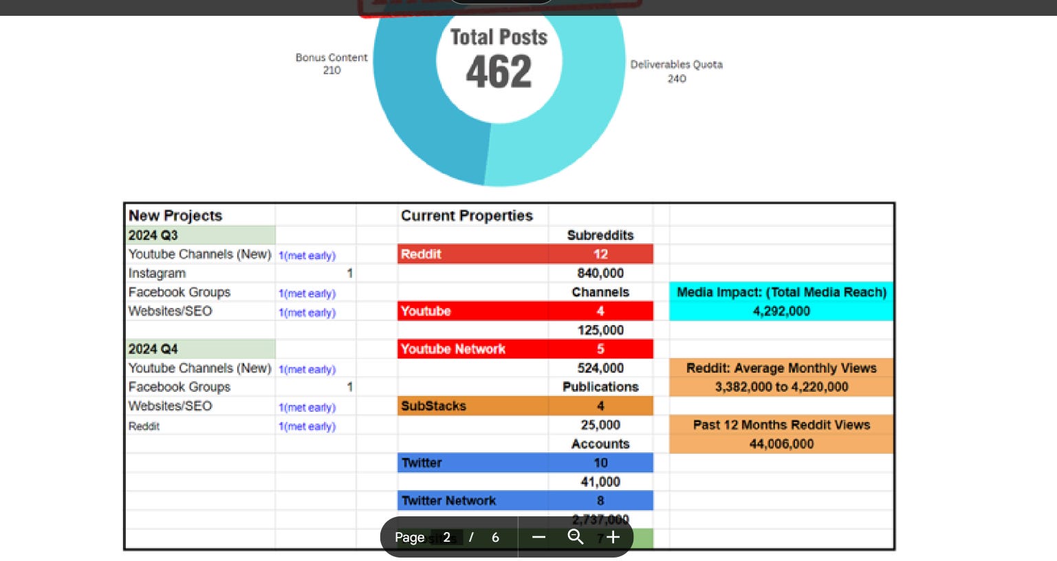Click the Twitter Network count 8

pyautogui.click(x=600, y=501)
